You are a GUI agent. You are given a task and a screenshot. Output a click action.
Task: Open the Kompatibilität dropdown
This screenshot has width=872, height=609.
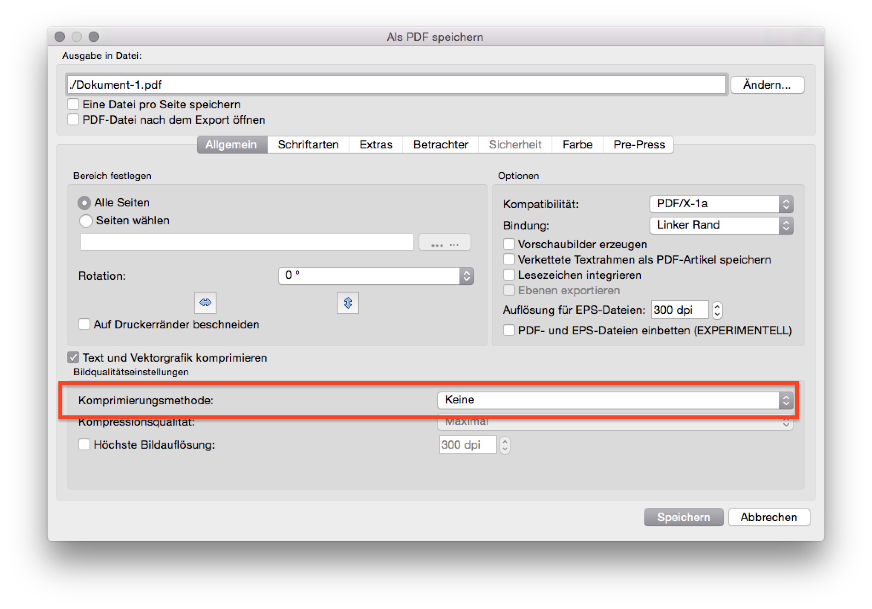click(721, 204)
